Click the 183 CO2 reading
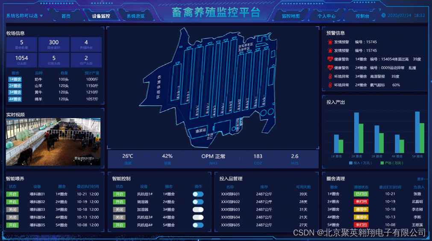Image resolution: width=432 pixels, height=241 pixels. (258, 159)
